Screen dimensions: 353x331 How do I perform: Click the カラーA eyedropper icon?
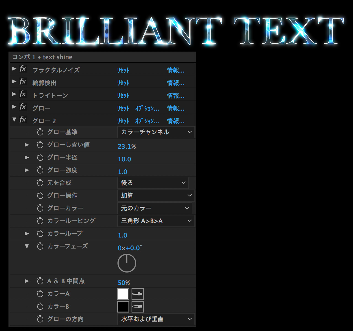(x=137, y=294)
